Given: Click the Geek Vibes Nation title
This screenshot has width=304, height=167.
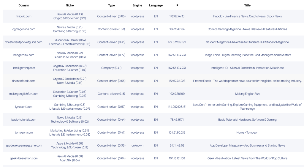Looking at the screenshot, I should point(247,158).
